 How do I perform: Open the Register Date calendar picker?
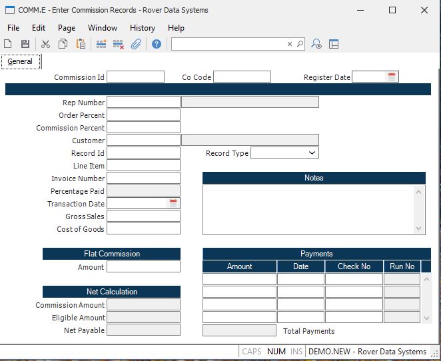(392, 77)
